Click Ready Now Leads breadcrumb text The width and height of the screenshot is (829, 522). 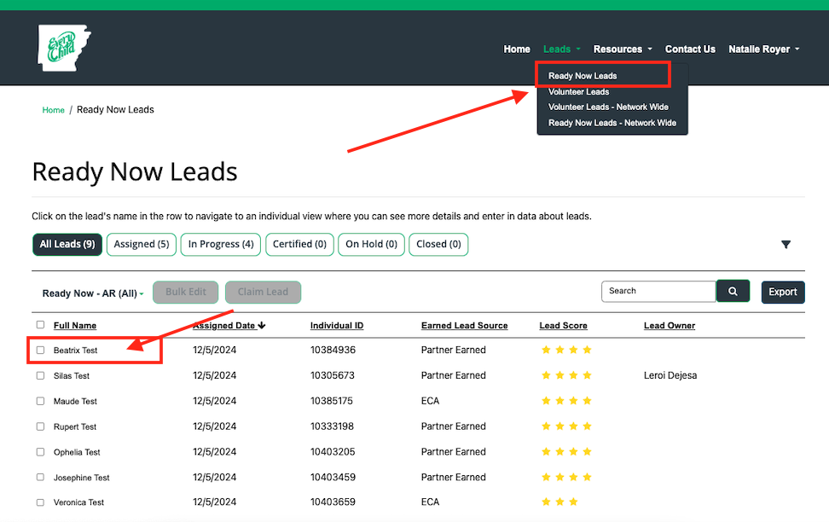115,109
